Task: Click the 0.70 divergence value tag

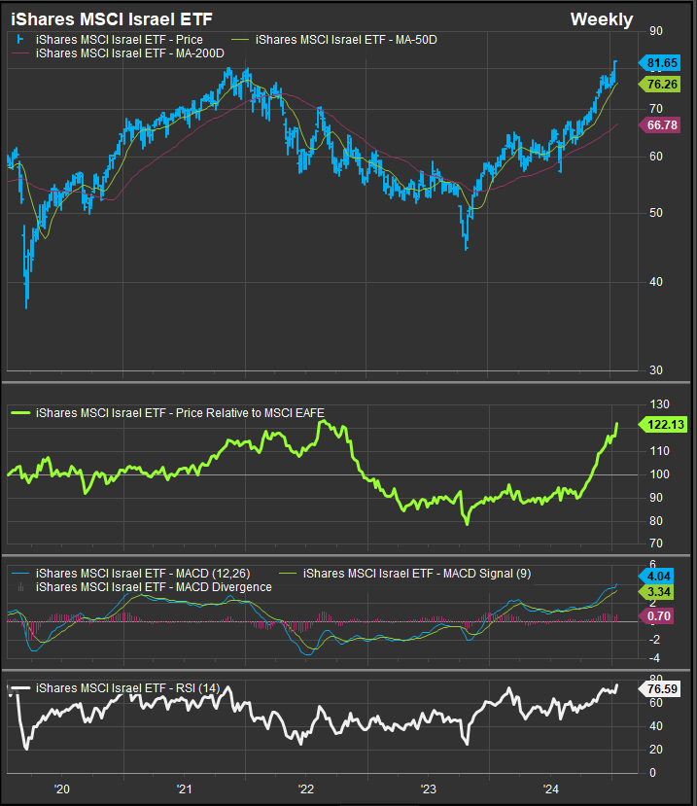Action: coord(656,615)
